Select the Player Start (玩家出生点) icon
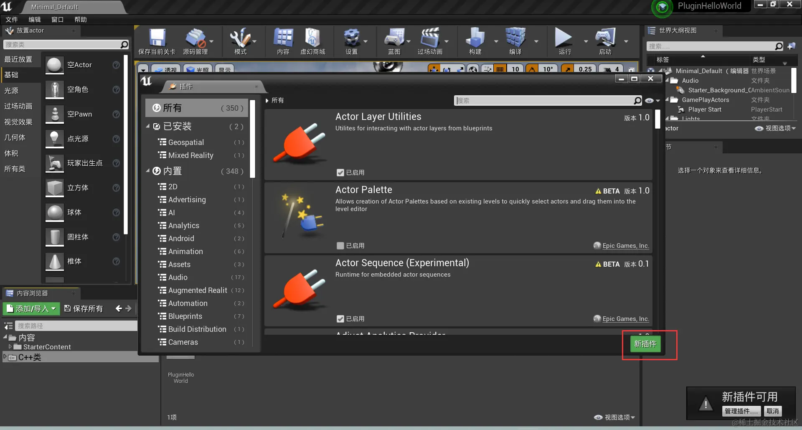 [x=55, y=163]
